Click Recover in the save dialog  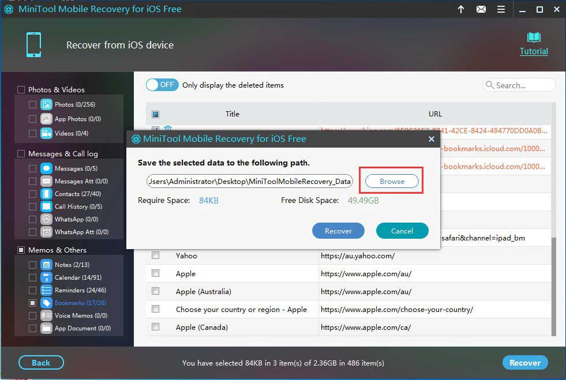[x=338, y=231]
